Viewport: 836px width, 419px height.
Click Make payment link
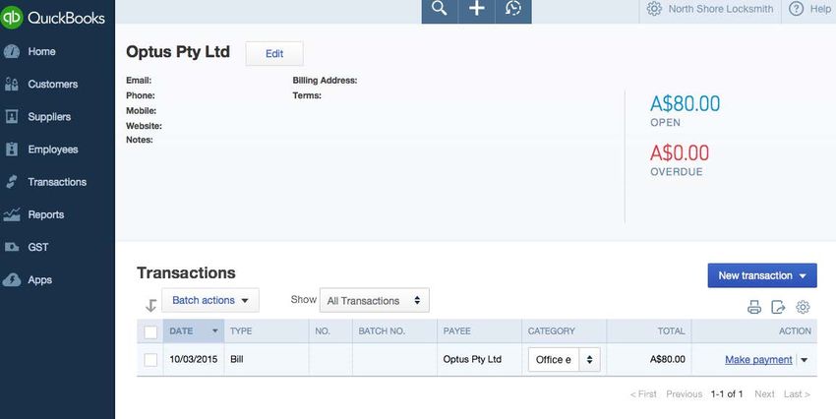click(758, 360)
